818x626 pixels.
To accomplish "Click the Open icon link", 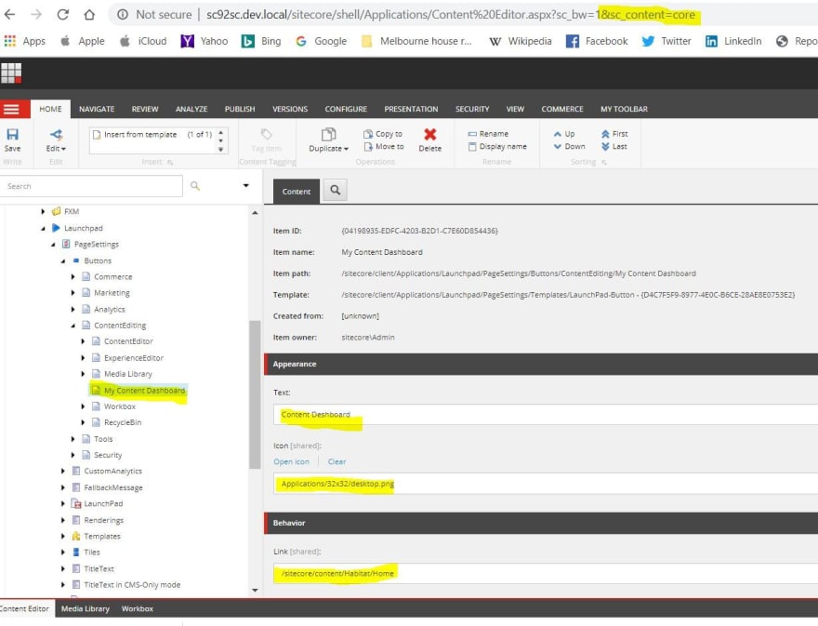I will coord(291,461).
